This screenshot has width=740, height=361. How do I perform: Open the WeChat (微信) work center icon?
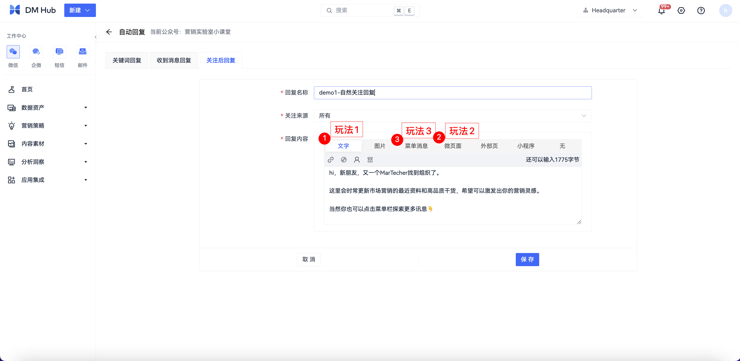(13, 52)
